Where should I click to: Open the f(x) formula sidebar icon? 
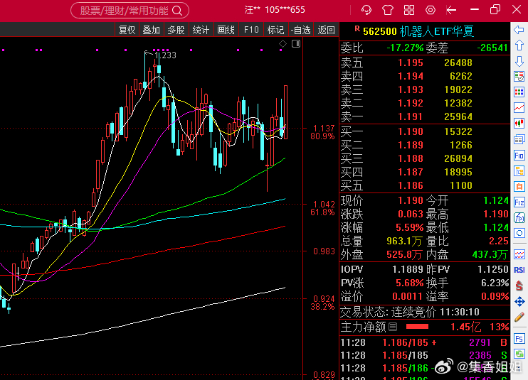519,218
